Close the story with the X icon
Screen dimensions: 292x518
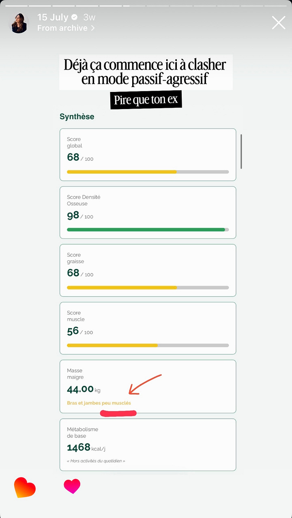pos(279,23)
